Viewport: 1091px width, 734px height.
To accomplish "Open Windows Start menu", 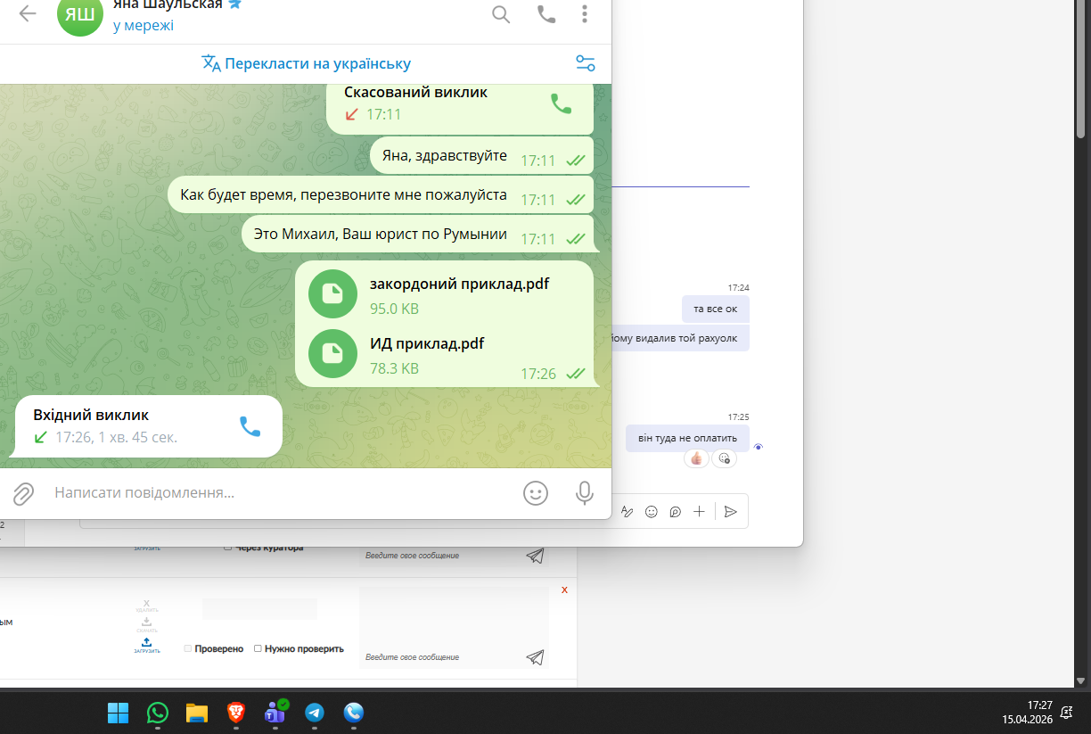I will 119,713.
